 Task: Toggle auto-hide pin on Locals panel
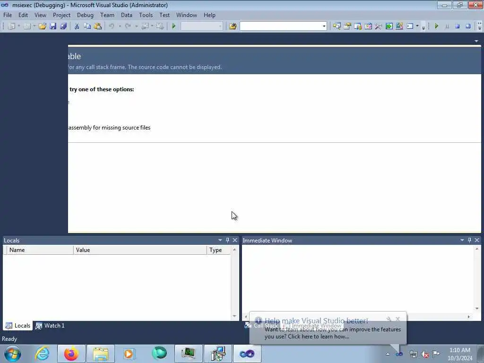coord(227,240)
